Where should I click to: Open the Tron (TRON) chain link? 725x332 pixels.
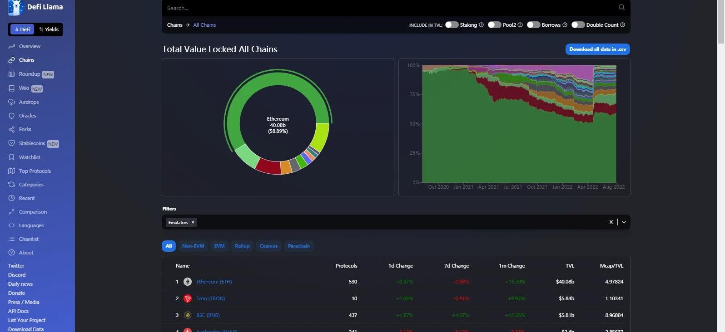tap(210, 298)
